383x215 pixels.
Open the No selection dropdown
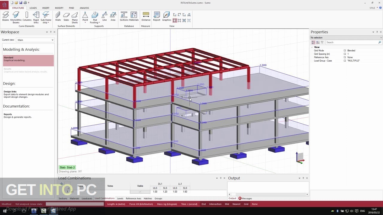click(346, 38)
